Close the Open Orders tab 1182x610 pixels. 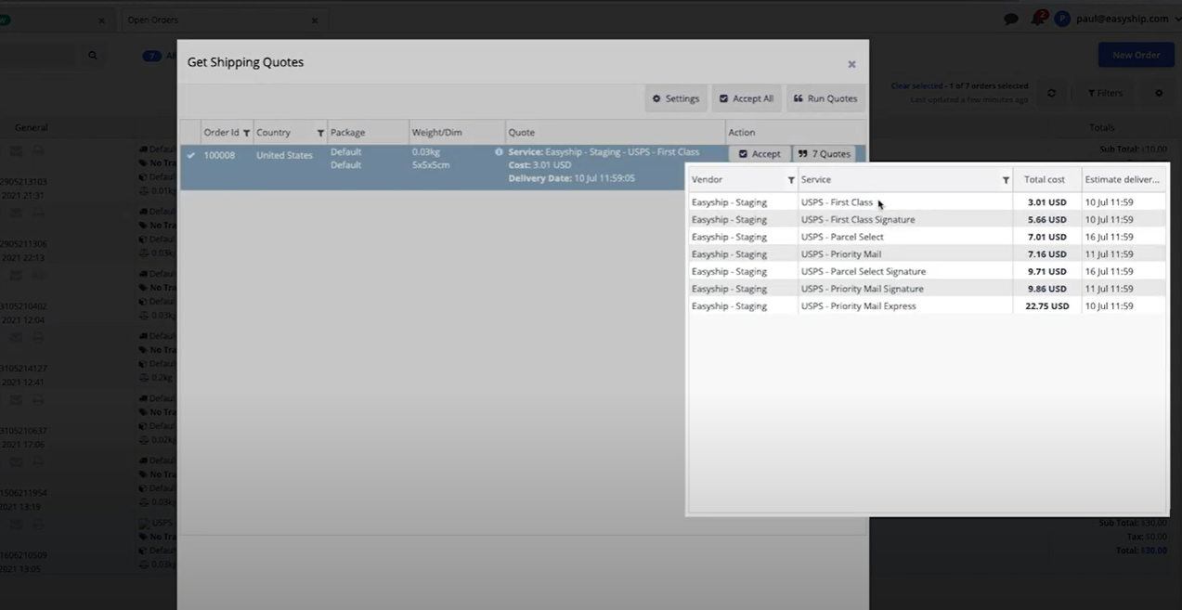315,20
